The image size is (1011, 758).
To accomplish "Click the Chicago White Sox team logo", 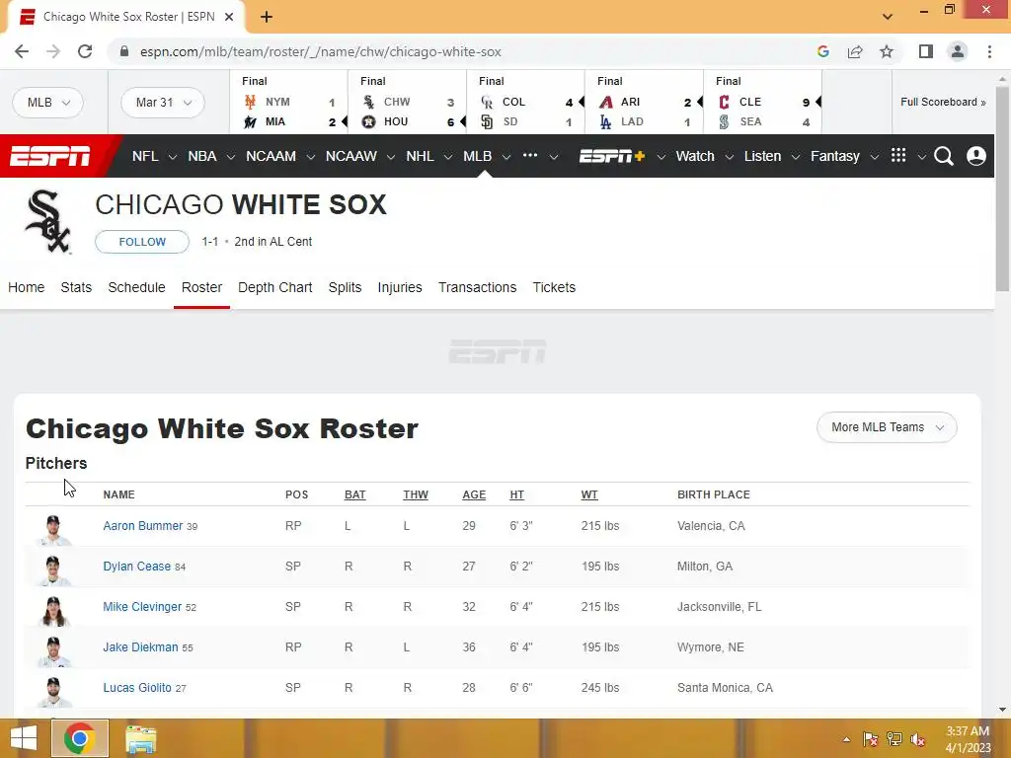I will click(47, 221).
